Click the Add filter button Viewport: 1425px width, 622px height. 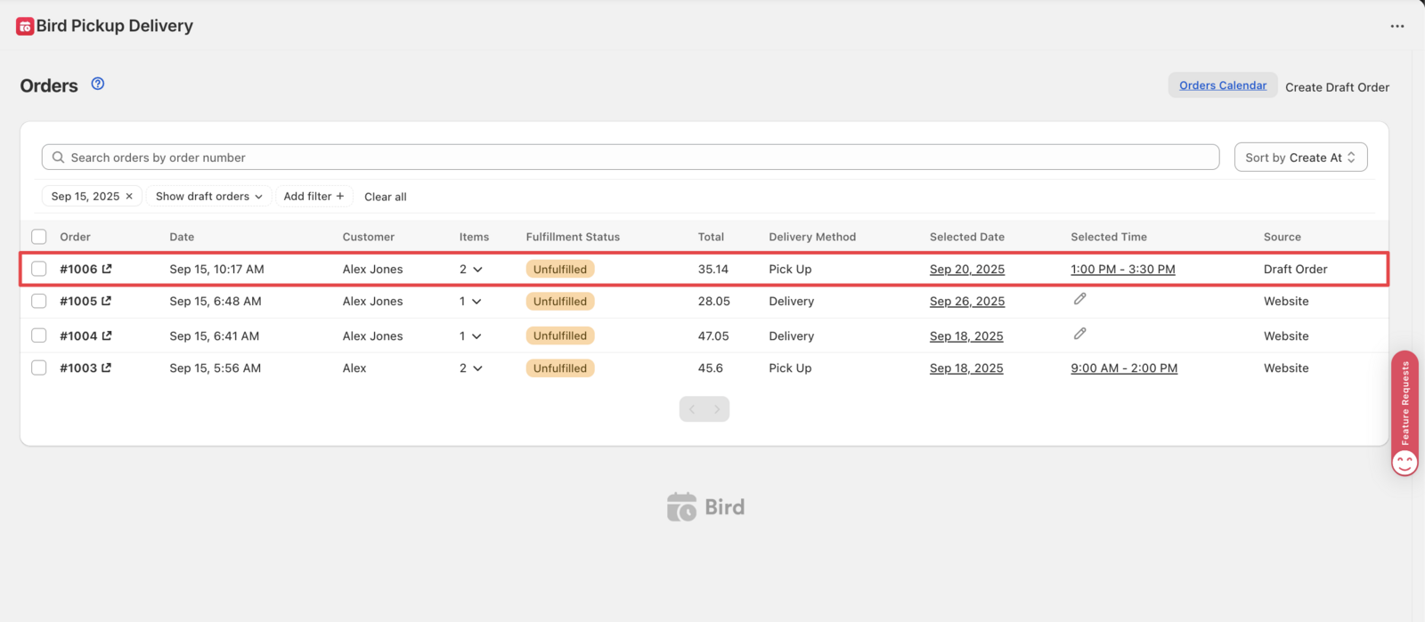pyautogui.click(x=313, y=196)
